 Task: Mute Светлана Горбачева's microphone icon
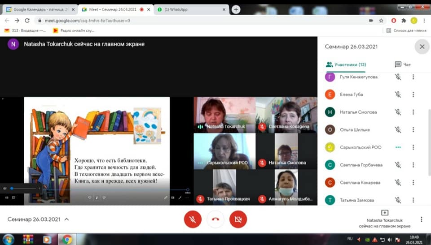pos(398,165)
